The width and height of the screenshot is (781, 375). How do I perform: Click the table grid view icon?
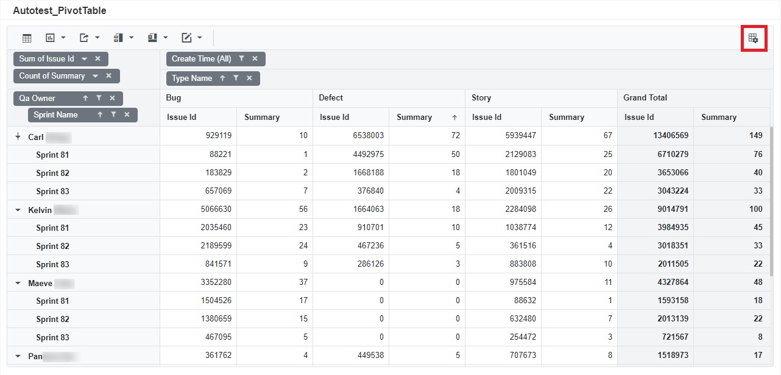(27, 38)
